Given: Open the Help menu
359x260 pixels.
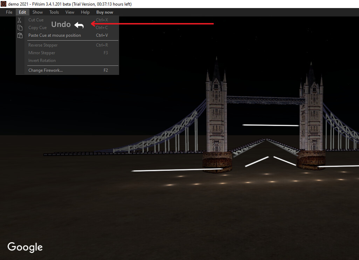Looking at the screenshot, I should pyautogui.click(x=85, y=12).
